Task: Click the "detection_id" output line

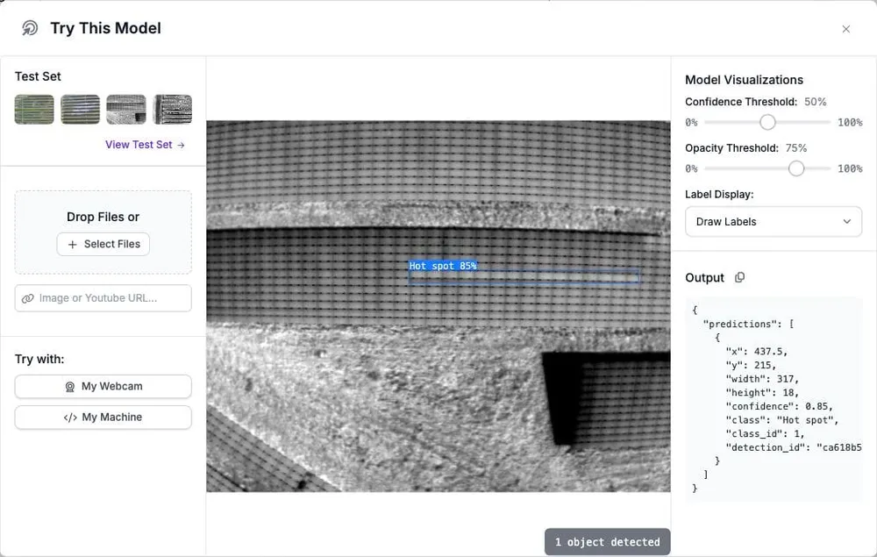Action: click(x=794, y=447)
